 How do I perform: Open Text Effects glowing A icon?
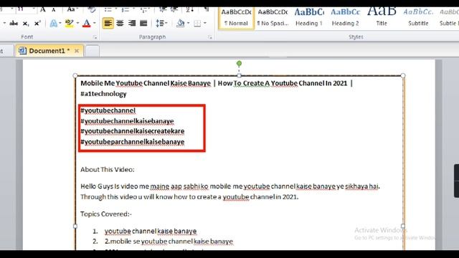point(53,23)
